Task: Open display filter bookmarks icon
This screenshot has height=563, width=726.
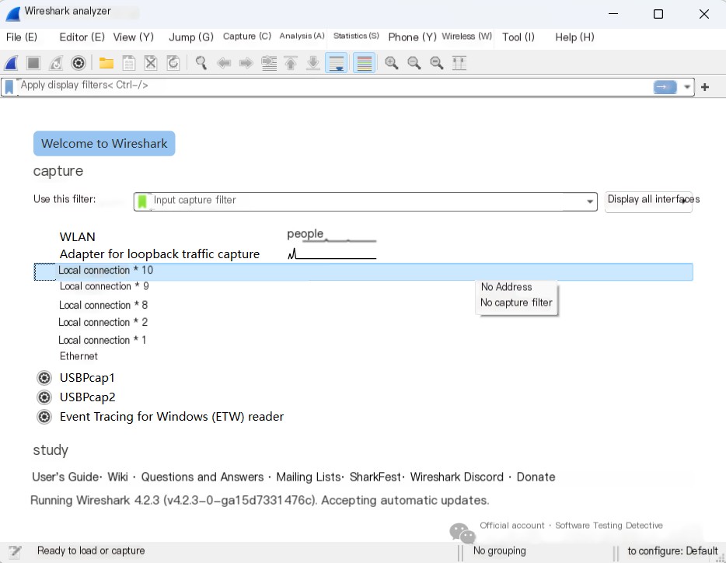Action: [x=9, y=87]
